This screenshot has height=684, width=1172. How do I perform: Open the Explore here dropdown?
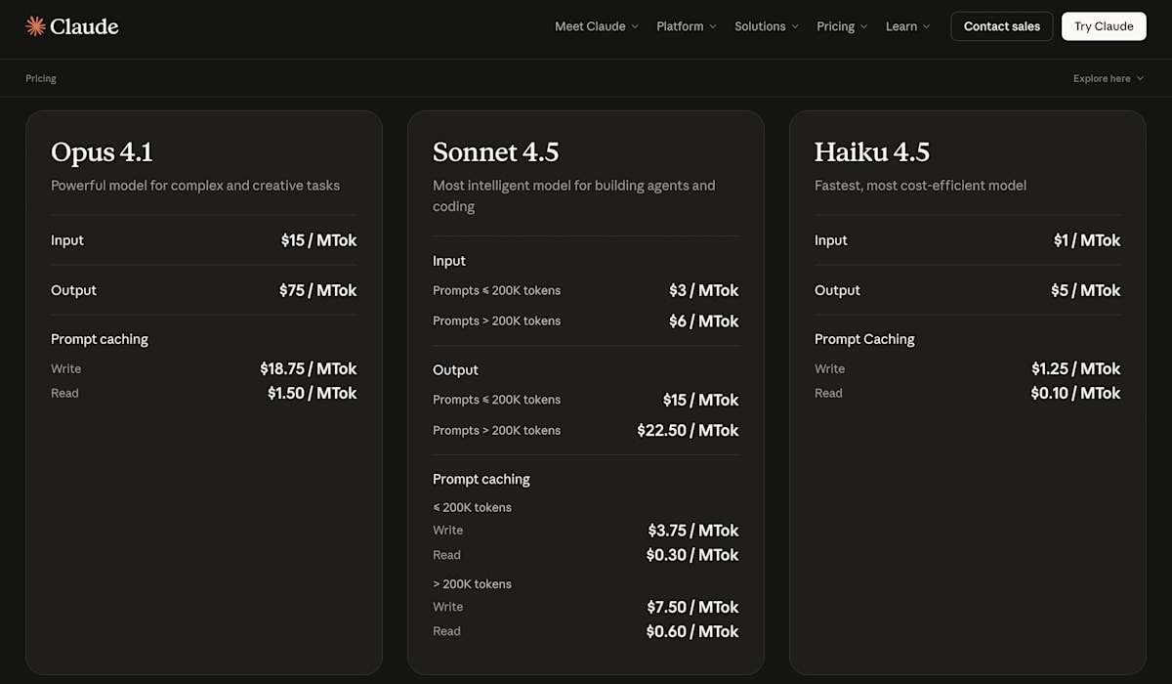tap(1109, 78)
